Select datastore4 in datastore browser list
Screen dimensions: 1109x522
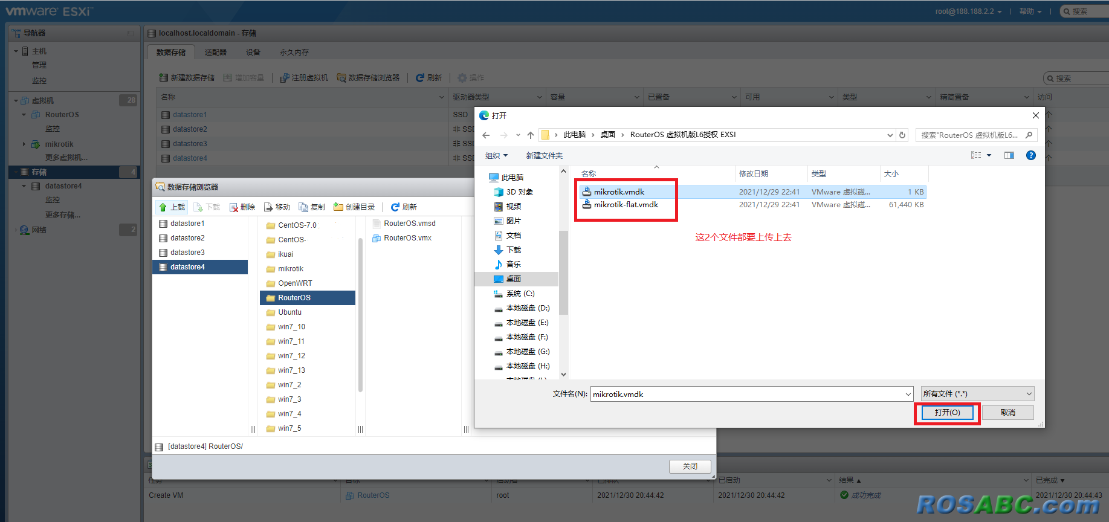point(200,267)
